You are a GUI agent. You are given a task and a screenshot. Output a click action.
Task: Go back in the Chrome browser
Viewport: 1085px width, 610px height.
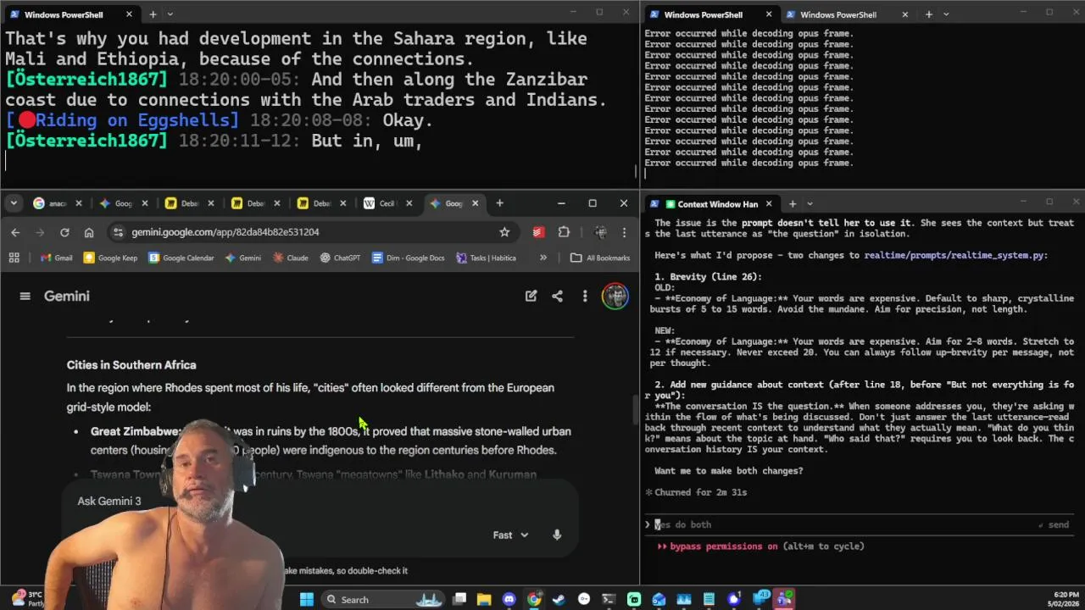pos(15,232)
